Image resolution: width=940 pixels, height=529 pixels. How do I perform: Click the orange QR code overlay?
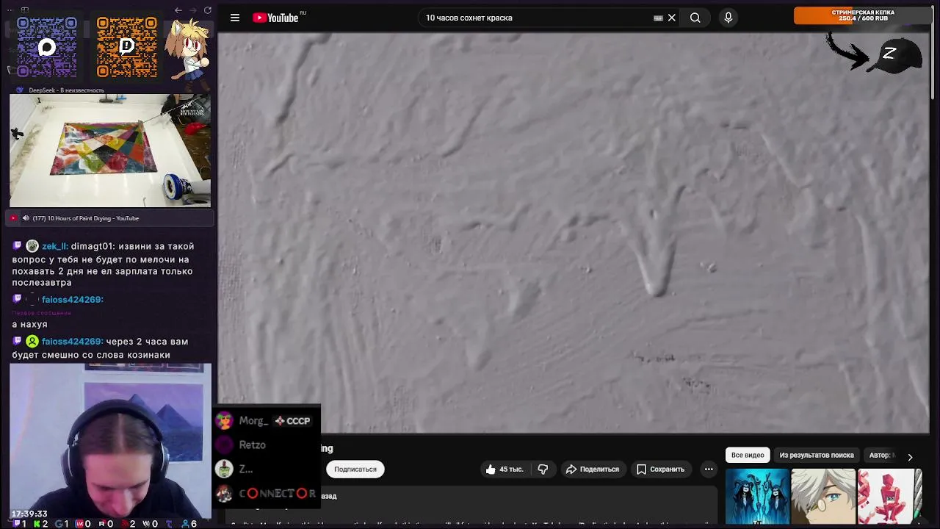[126, 47]
